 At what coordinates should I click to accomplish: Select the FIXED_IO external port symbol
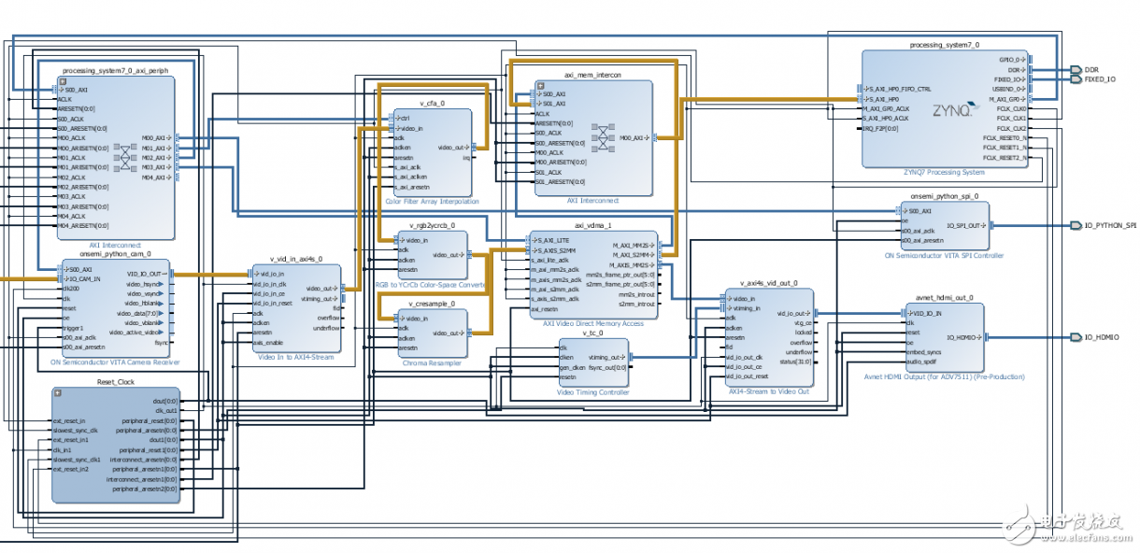coord(1076,80)
